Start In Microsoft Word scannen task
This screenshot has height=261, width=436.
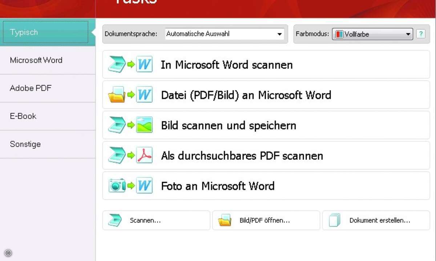266,65
